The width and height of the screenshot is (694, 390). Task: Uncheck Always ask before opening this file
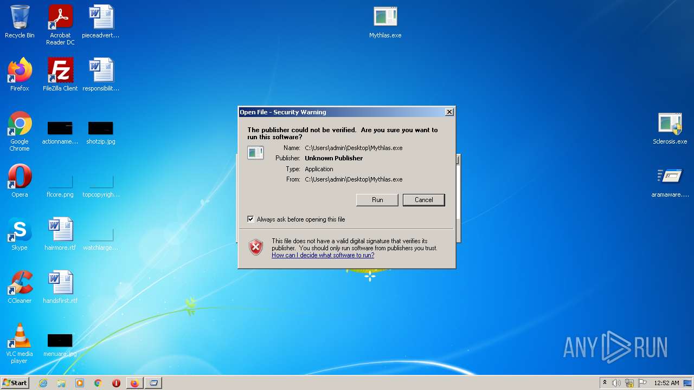coord(250,219)
